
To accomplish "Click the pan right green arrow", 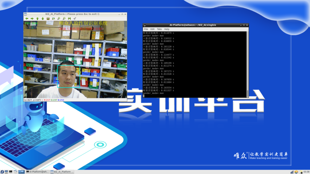I will click(x=32, y=18).
